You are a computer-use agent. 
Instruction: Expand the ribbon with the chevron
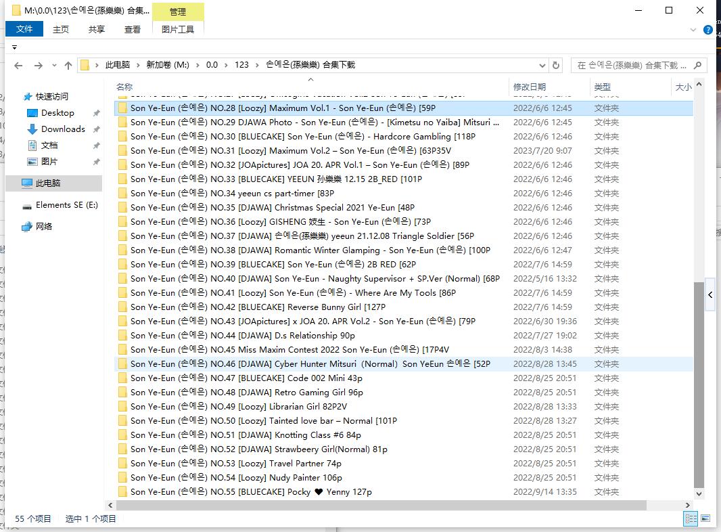click(693, 30)
